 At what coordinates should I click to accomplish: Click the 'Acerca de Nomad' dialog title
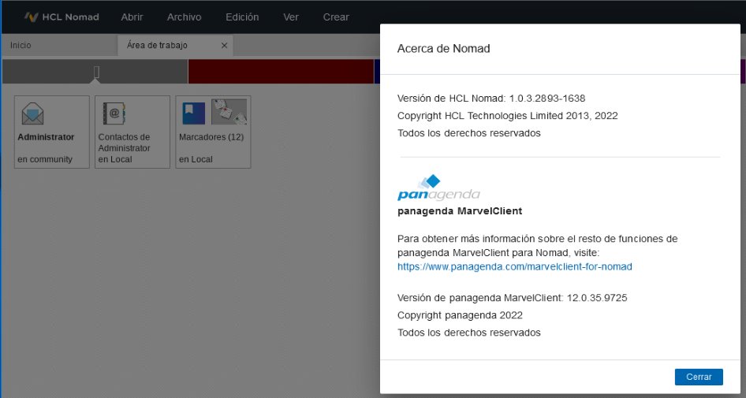coord(443,49)
